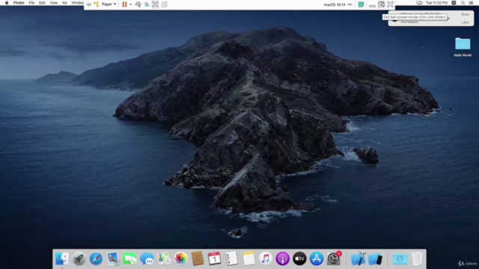Open FaceTime from the Dock
This screenshot has height=269, width=479.
pos(129,259)
